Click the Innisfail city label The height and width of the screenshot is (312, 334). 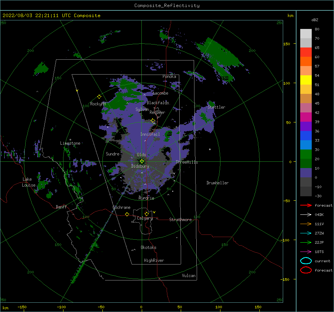150,134
